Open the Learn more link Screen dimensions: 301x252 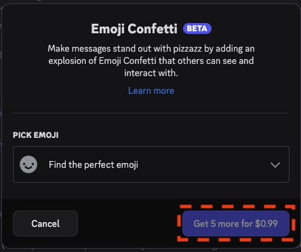tap(151, 91)
